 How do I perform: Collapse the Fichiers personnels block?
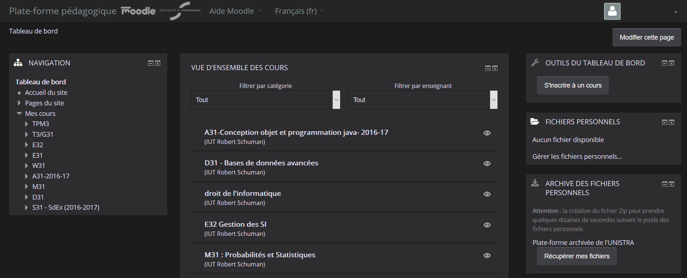[x=664, y=122]
